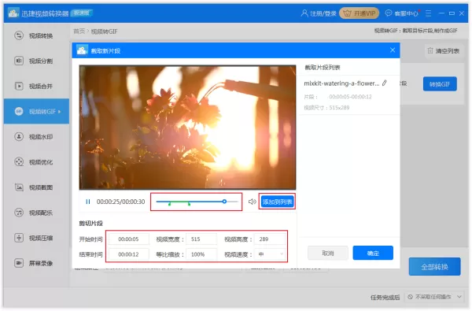The image size is (472, 311).
Task: Click the playback progress slider handle
Action: pos(224,202)
